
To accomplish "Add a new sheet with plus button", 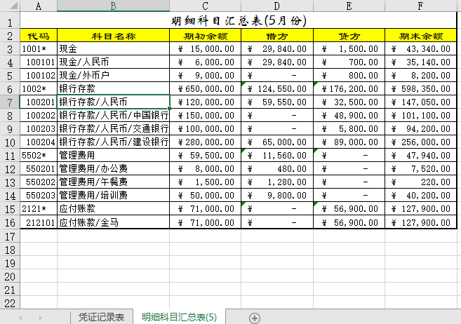I will pyautogui.click(x=255, y=318).
